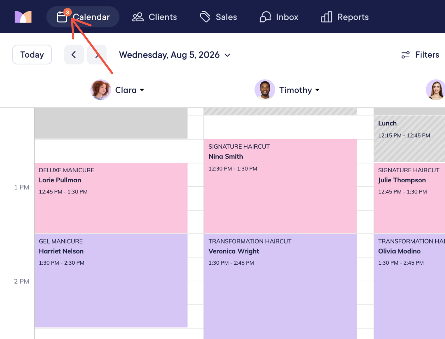Click the Filters sliders icon
The height and width of the screenshot is (339, 445).
pos(405,55)
